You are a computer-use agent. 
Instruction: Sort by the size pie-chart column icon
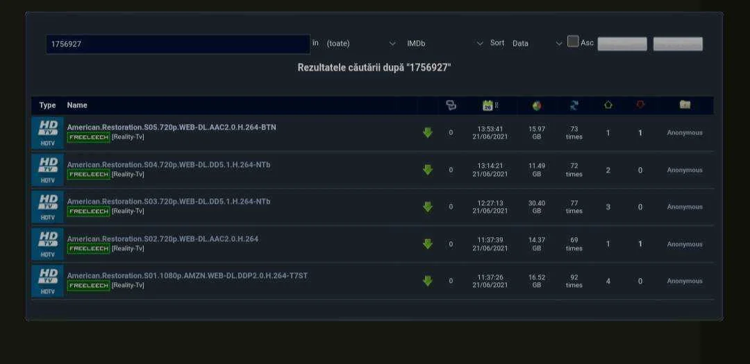click(537, 105)
